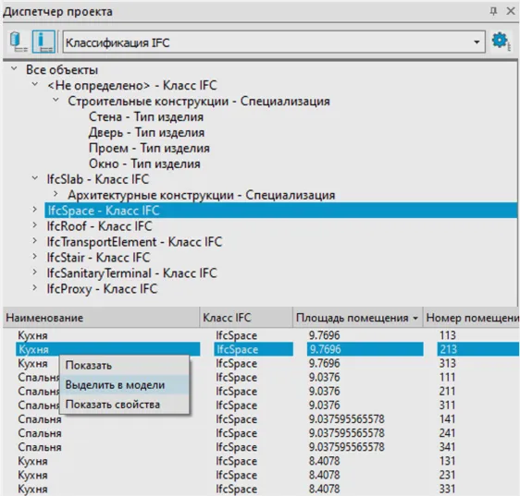Select the first model structure view icon
Image resolution: width=520 pixels, height=496 pixels.
(x=18, y=42)
